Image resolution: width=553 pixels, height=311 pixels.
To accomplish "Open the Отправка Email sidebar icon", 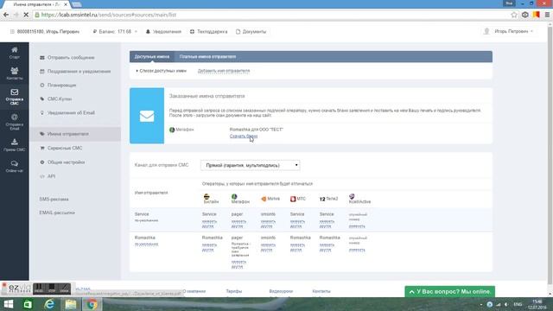I will (15, 122).
